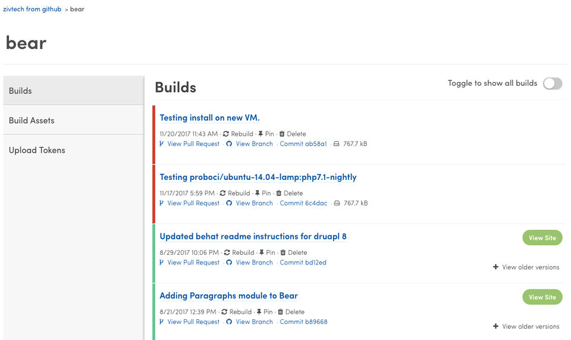Screen dimensions: 571x340
Task: Open Commit ab58a1 link
Action: (303, 144)
